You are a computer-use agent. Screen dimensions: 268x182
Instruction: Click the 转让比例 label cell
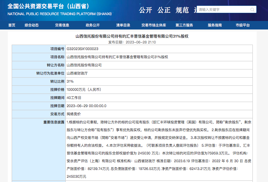(39, 81)
